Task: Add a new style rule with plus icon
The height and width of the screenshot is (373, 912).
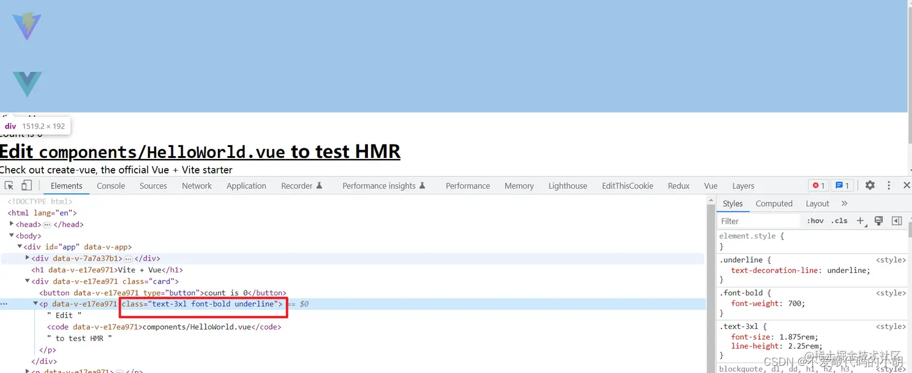Action: click(861, 221)
